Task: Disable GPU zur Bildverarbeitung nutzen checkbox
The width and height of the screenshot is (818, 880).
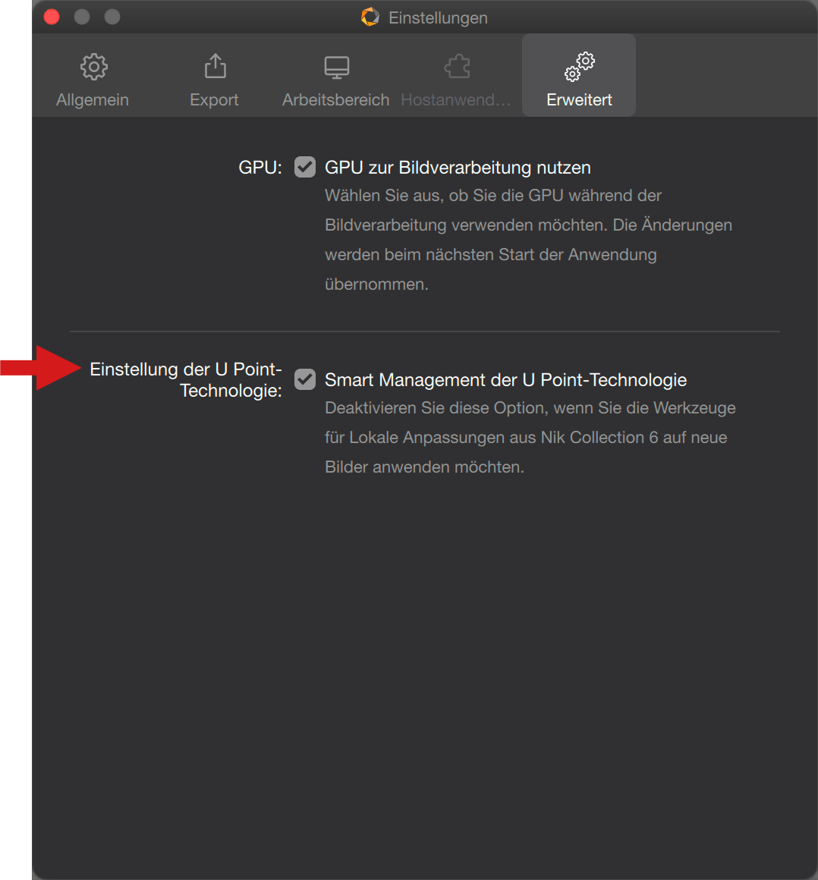Action: click(x=305, y=167)
